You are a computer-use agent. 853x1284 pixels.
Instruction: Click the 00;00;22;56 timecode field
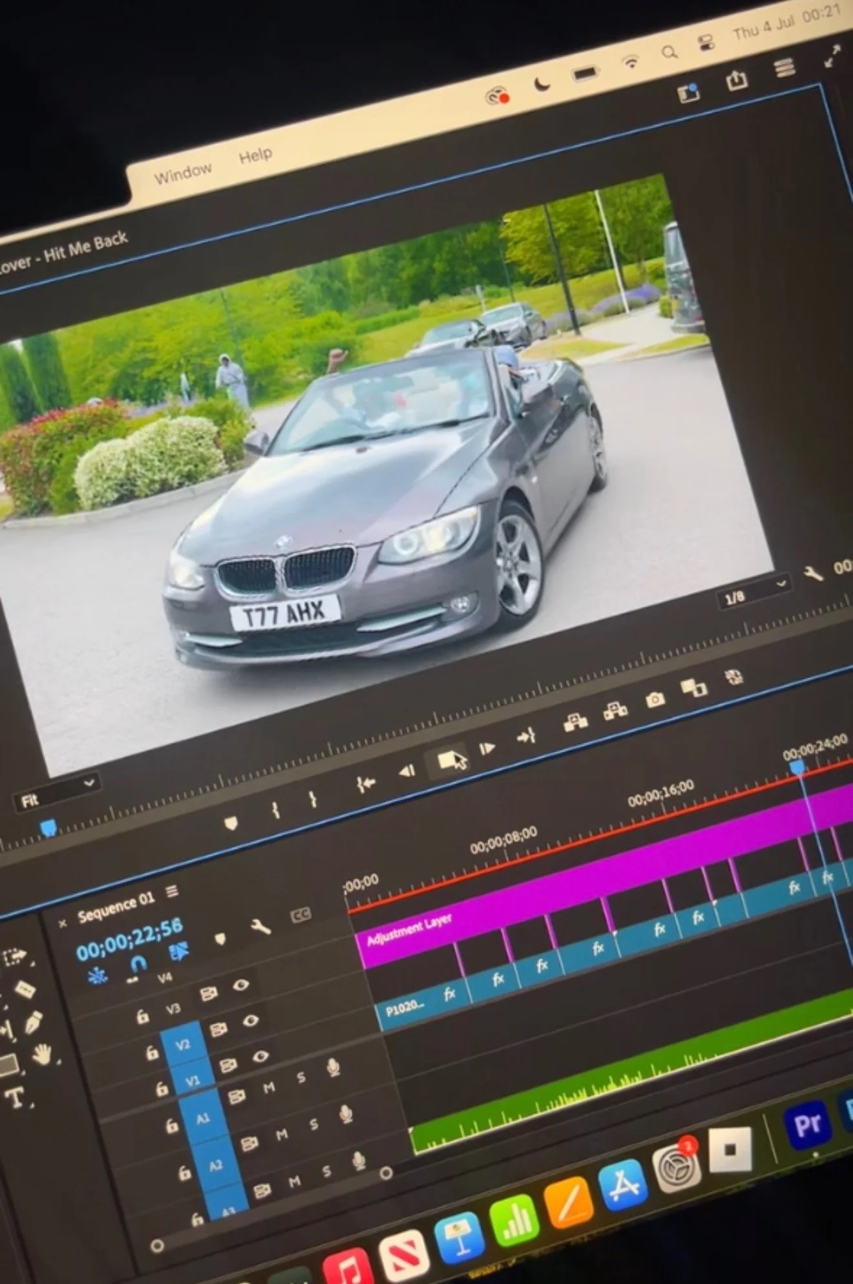pos(129,939)
